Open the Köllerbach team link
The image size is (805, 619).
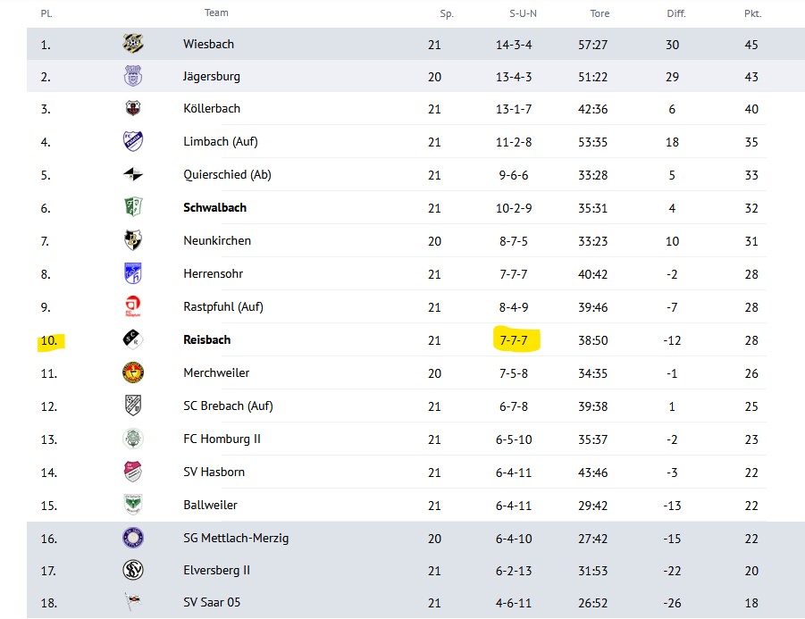point(211,109)
